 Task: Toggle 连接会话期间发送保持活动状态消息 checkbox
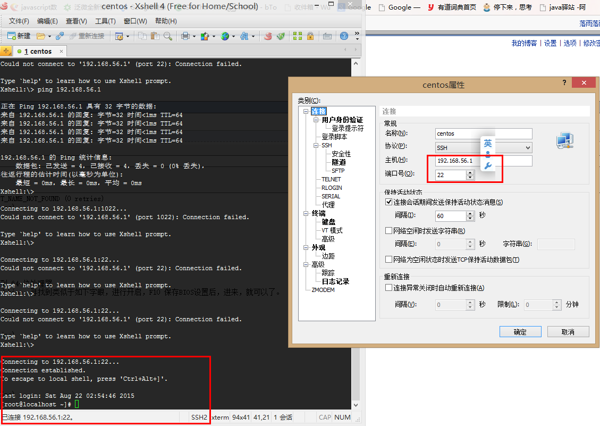tap(389, 202)
